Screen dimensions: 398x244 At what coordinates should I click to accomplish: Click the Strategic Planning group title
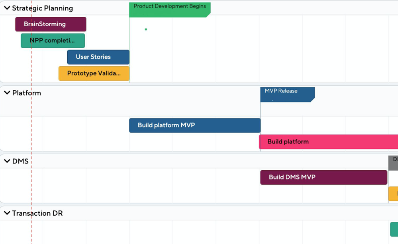[x=42, y=8]
